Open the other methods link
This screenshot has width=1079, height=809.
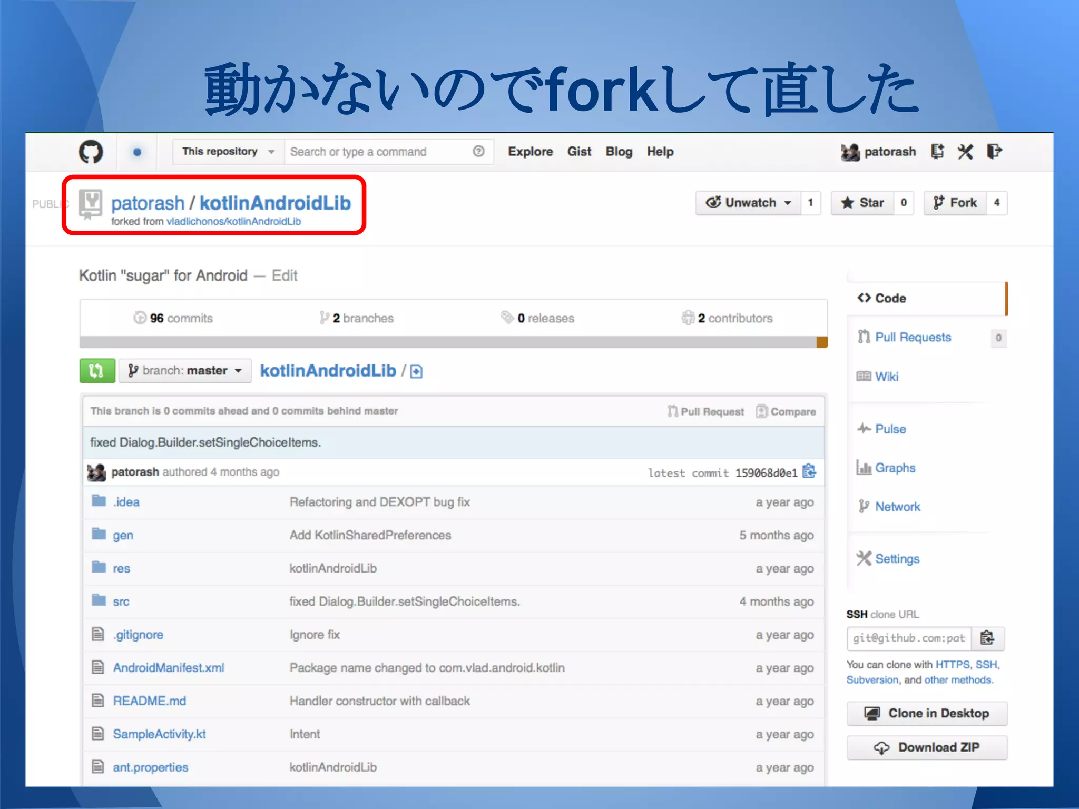tap(958, 680)
